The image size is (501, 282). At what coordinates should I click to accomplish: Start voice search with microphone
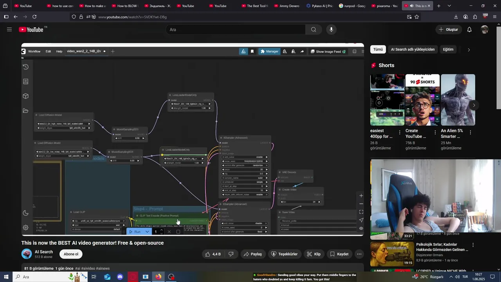(x=331, y=29)
